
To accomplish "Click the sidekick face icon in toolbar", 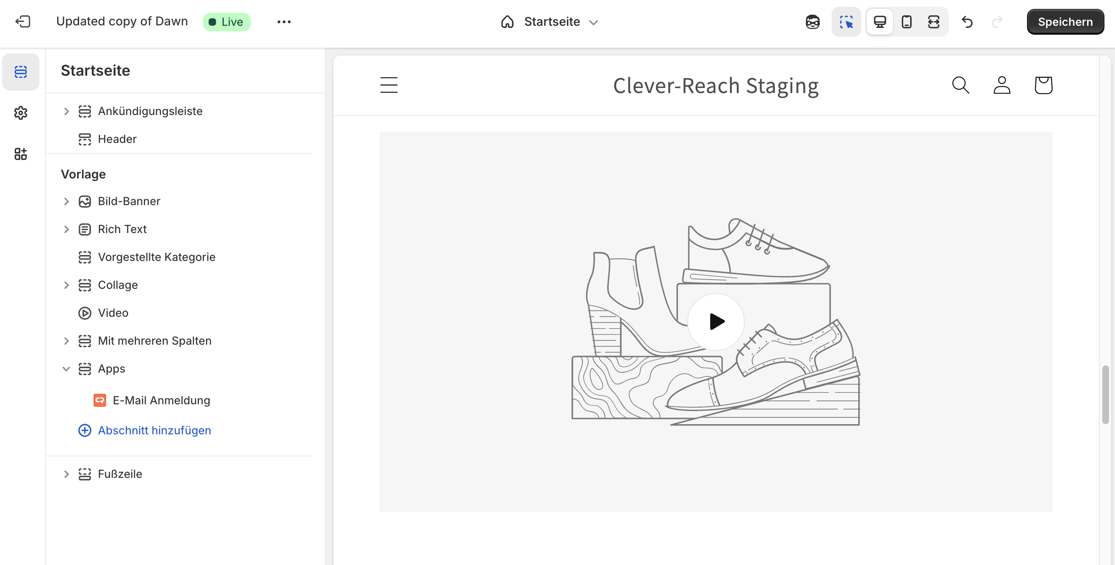I will pyautogui.click(x=813, y=22).
